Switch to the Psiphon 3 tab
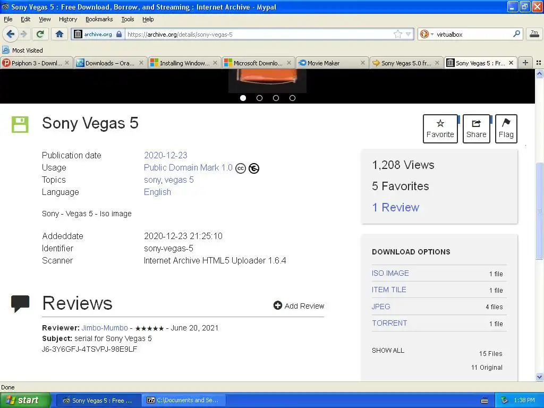The height and width of the screenshot is (408, 544). pos(37,63)
